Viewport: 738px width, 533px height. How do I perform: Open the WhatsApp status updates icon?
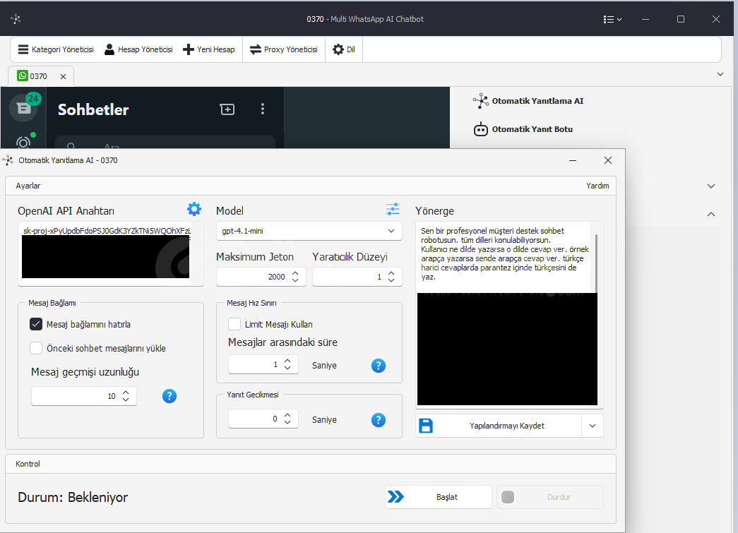click(x=23, y=142)
